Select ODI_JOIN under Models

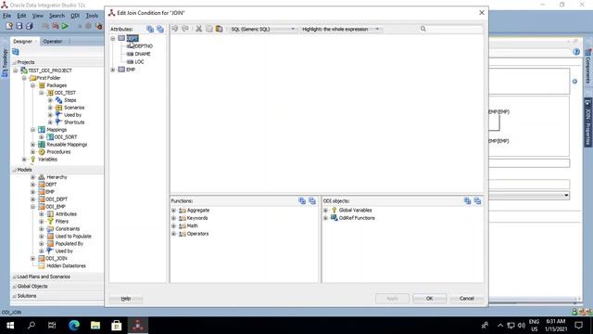point(56,259)
